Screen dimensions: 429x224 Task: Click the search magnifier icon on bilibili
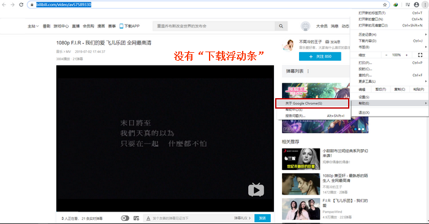tap(281, 26)
